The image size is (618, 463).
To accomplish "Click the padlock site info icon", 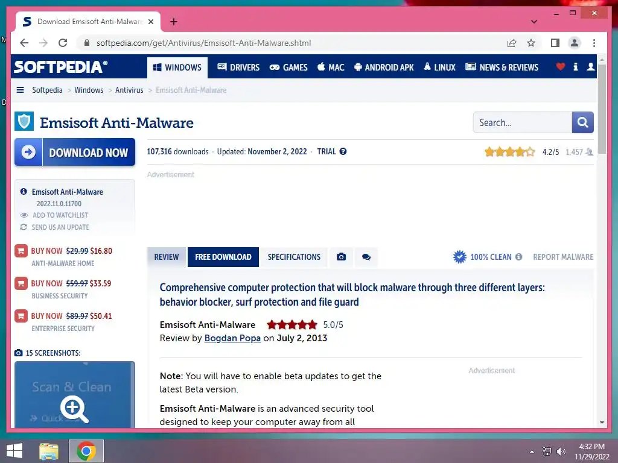I will point(87,43).
